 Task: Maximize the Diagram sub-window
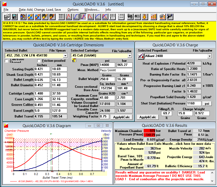pos(98,126)
